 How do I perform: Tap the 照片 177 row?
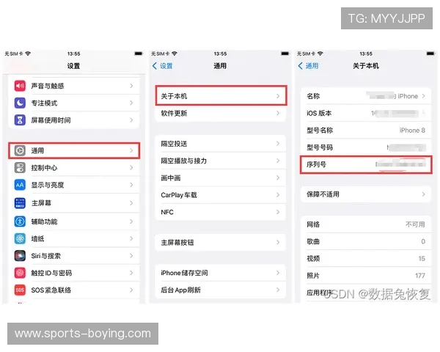[366, 276]
